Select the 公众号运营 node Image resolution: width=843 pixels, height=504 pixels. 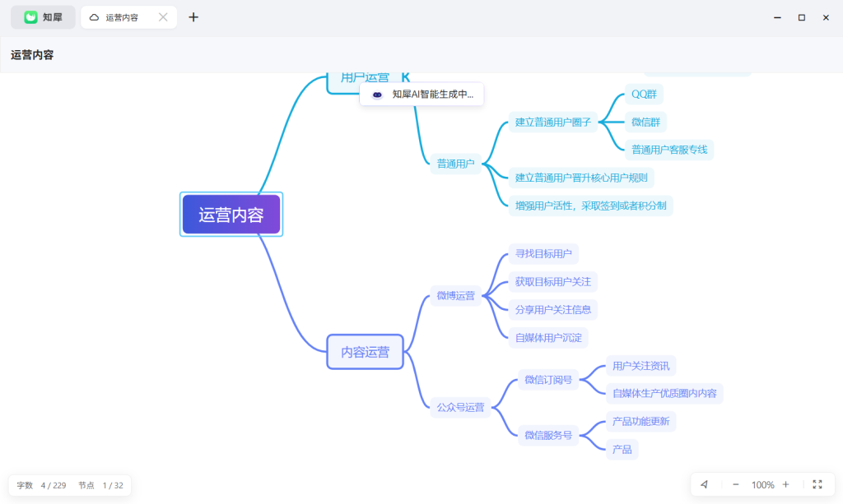[460, 407]
